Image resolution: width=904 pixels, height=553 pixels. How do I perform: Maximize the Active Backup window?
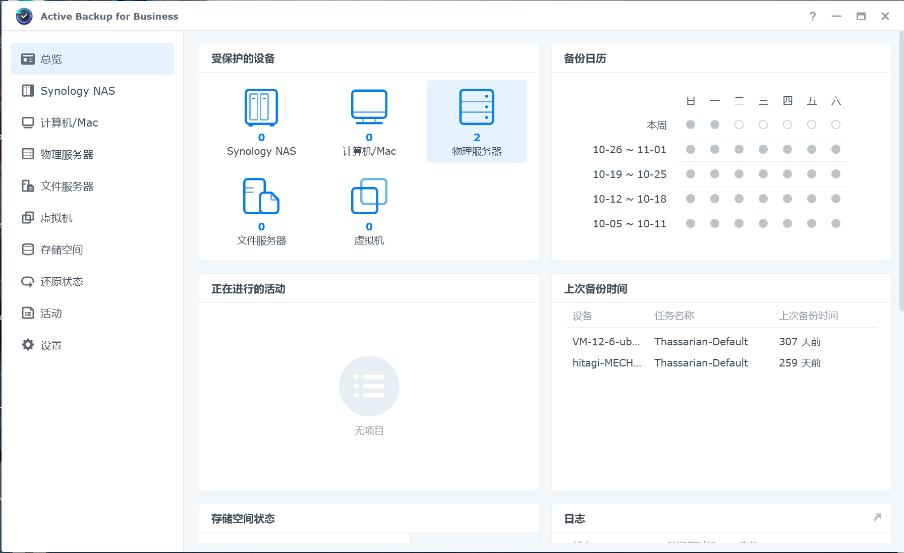[x=861, y=17]
